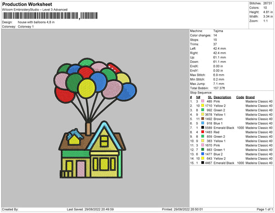The height and width of the screenshot is (213, 275).
Task: Pick the Green 2 swatch in stop 3
Action: pos(203,110)
